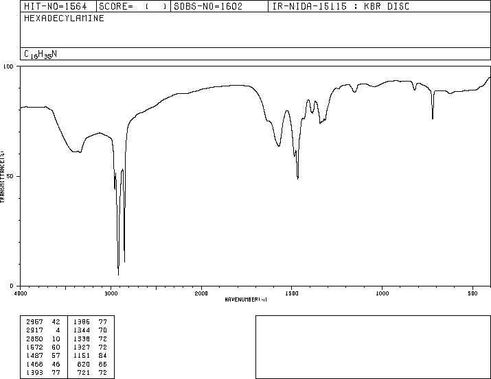Click transmittance value 70 beside 1344

(103, 330)
